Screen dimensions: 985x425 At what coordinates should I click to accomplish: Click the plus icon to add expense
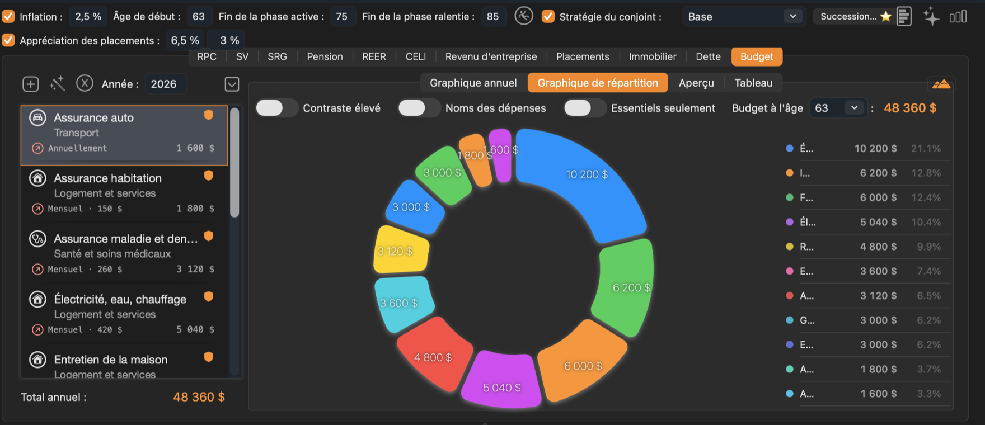[30, 84]
